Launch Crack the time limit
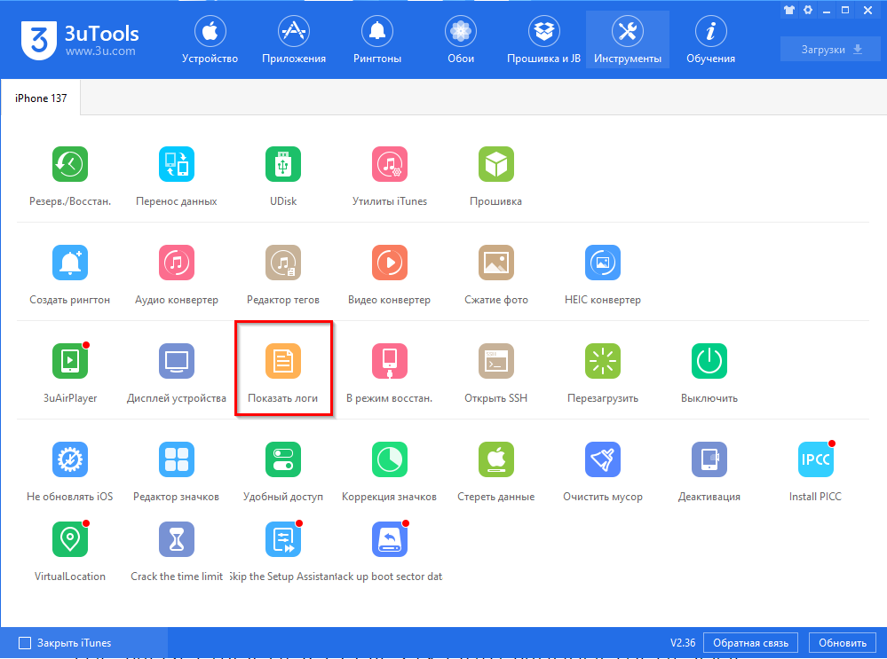This screenshot has height=659, width=887. 177,538
